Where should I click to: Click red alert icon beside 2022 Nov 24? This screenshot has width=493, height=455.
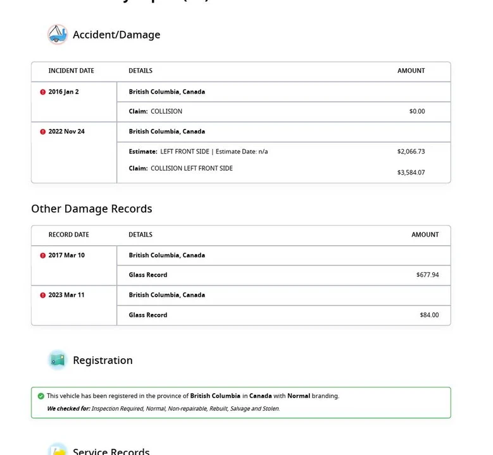pyautogui.click(x=43, y=131)
